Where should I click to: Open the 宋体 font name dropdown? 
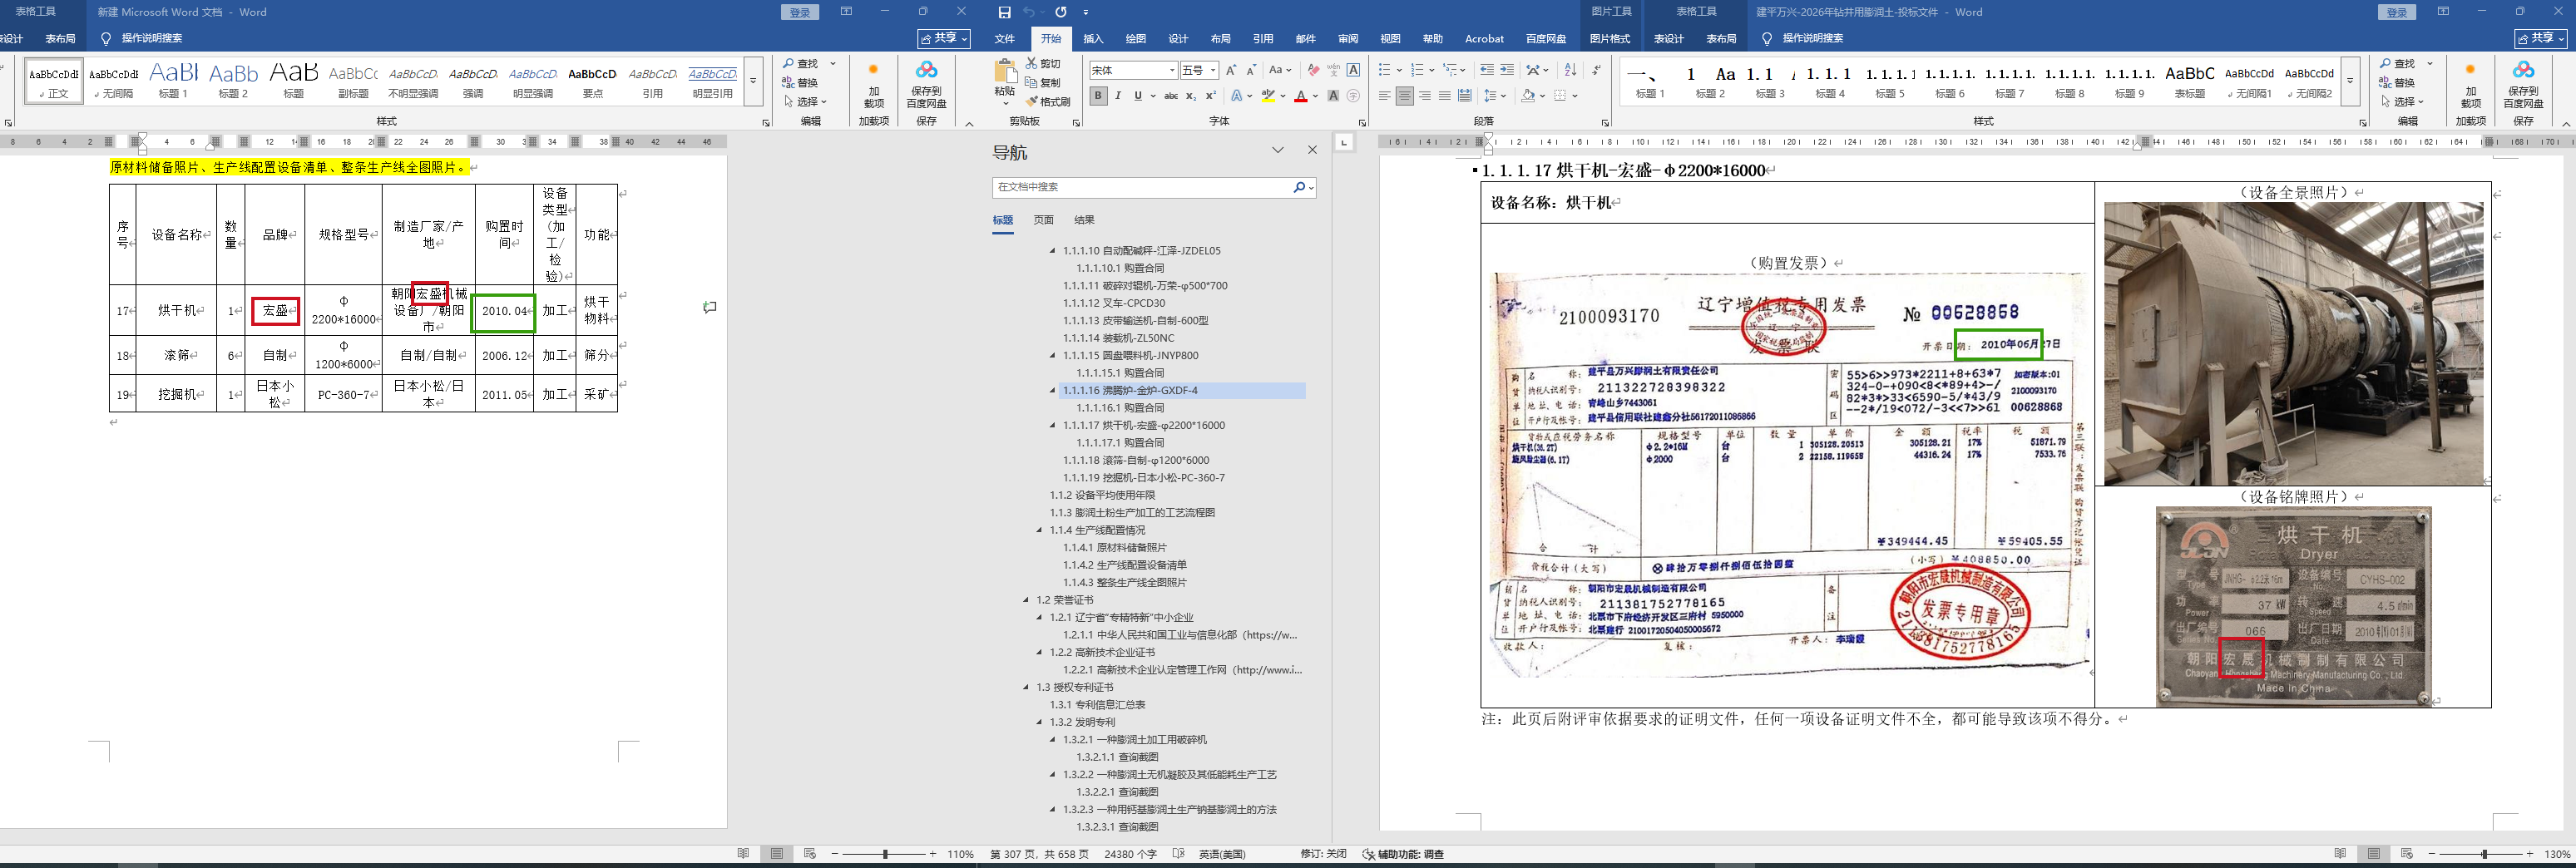1172,70
